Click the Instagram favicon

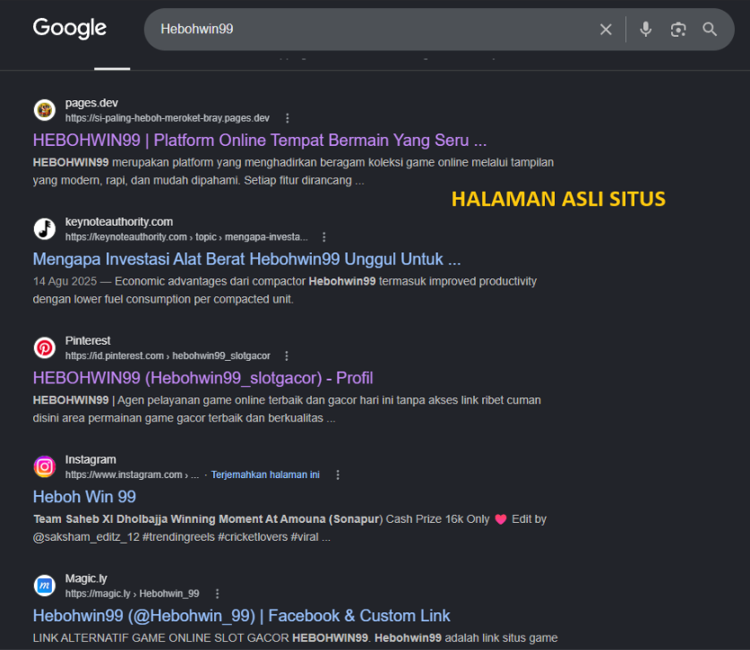[x=45, y=466]
